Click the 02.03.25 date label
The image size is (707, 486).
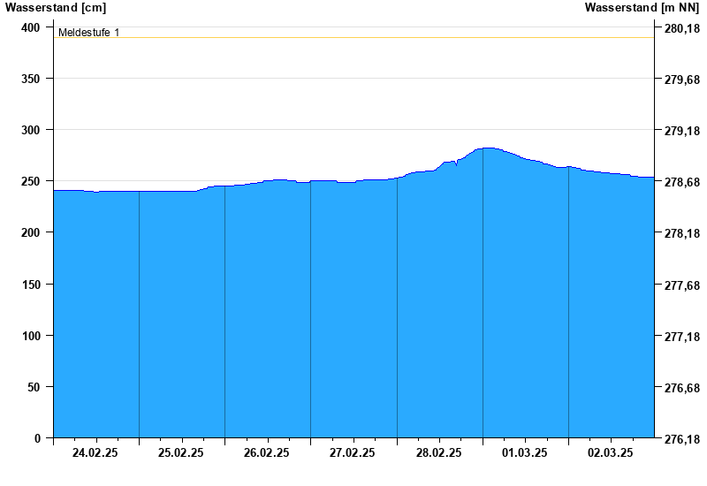pos(611,452)
